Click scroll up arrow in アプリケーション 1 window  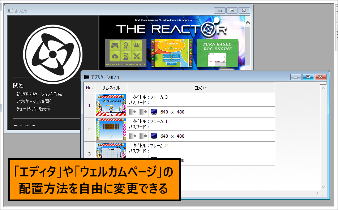pos(323,88)
